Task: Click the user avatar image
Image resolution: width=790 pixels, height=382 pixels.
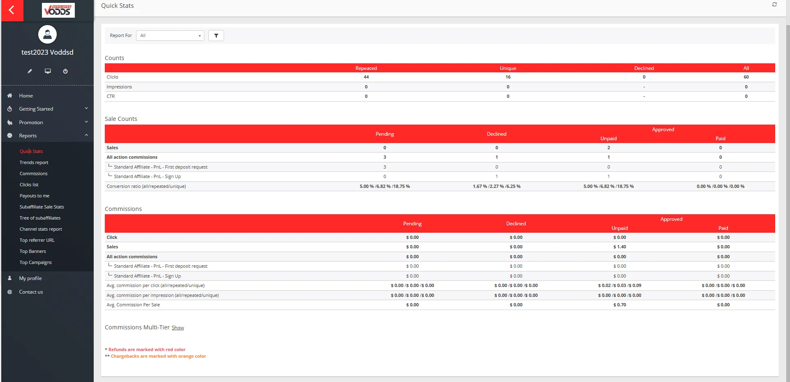Action: coord(47,35)
